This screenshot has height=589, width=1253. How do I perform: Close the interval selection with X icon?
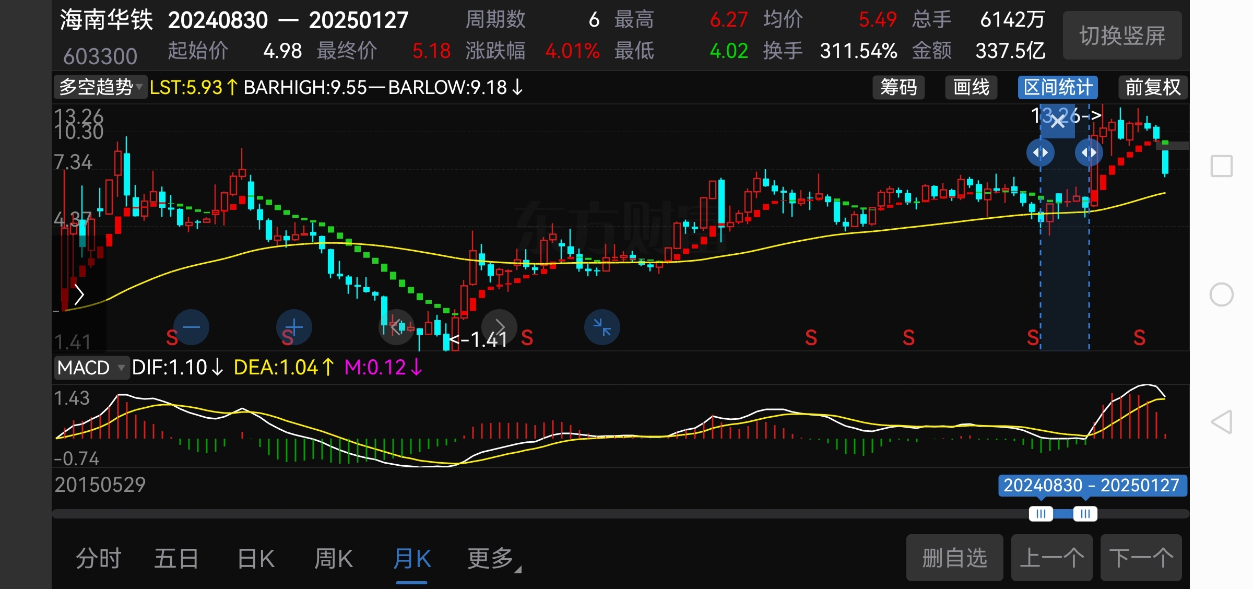[x=1057, y=122]
